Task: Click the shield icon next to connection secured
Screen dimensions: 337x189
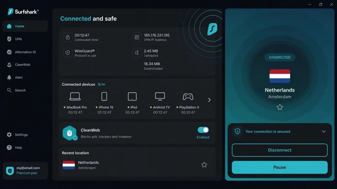Action: [x=238, y=131]
